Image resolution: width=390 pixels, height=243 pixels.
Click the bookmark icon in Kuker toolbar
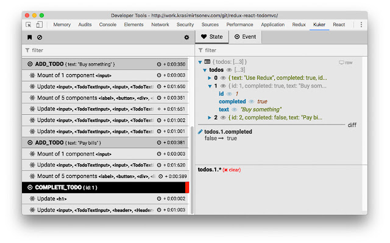tap(29, 38)
